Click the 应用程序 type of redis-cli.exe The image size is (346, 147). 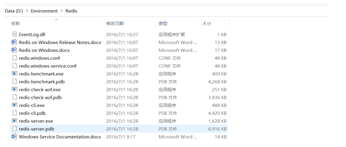tap(167, 105)
